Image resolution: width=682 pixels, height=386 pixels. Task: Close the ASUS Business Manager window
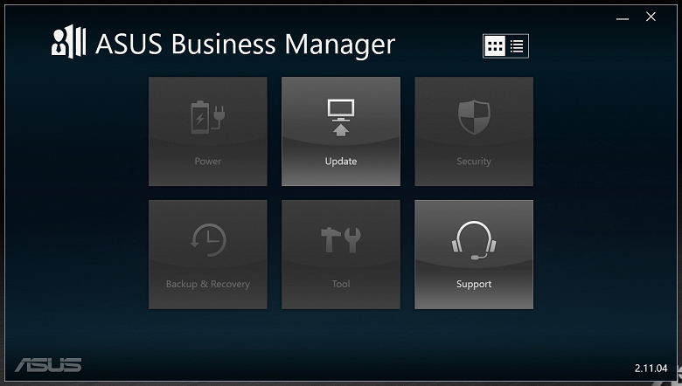[x=651, y=17]
